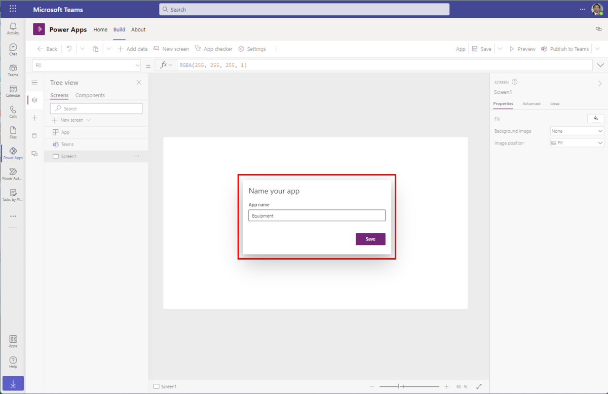Expand the Undo dropdown arrow
Image resolution: width=608 pixels, height=394 pixels.
click(x=83, y=49)
